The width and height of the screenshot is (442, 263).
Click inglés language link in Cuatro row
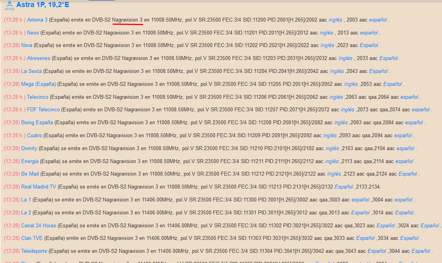[x=330, y=136]
